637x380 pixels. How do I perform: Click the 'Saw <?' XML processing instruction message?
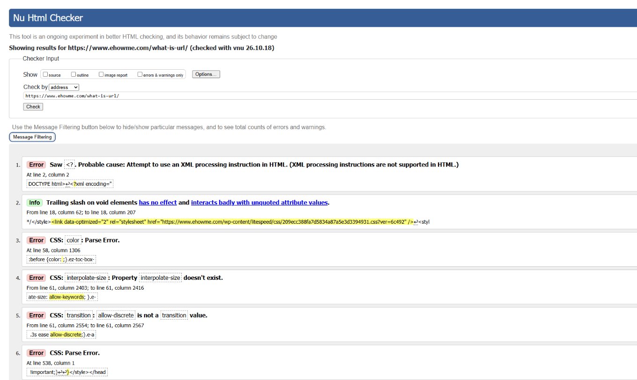[254, 165]
